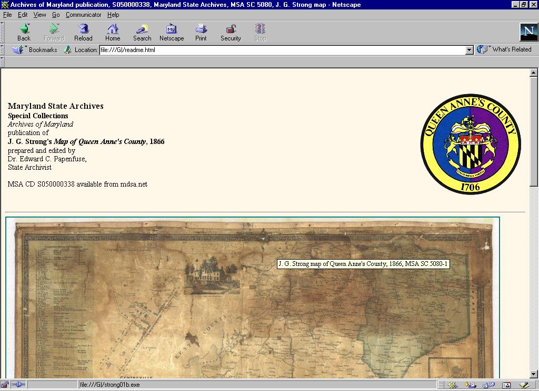Open the What's Related dropdown
The image size is (539, 391).
pos(506,49)
